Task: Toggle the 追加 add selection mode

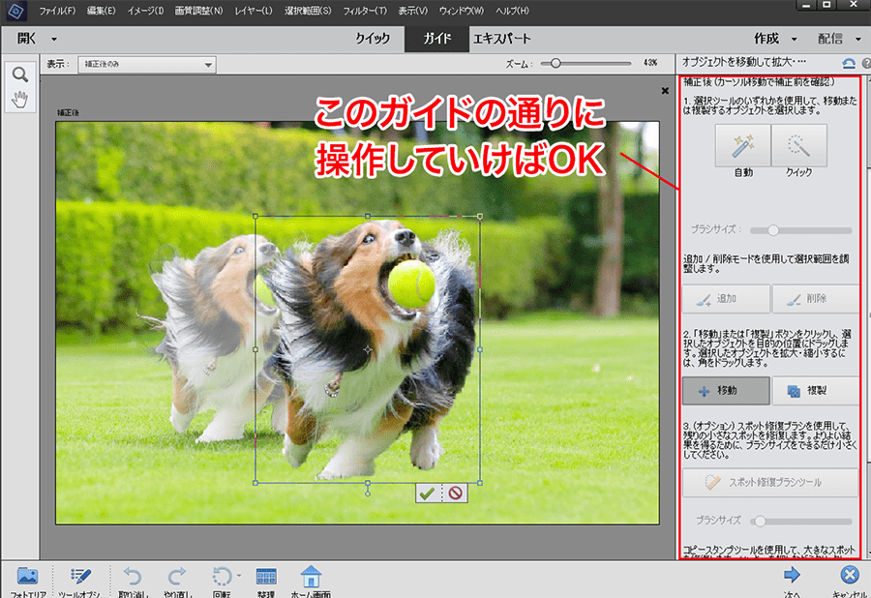Action: pyautogui.click(x=726, y=299)
